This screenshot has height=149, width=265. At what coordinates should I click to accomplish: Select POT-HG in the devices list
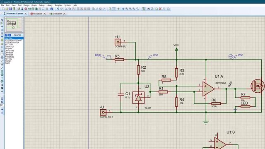tap(8, 59)
